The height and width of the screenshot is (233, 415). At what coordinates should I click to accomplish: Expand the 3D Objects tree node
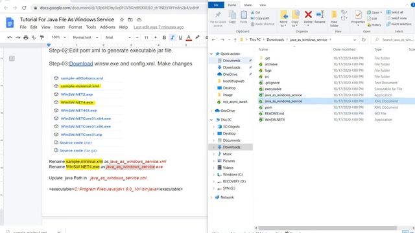213,127
